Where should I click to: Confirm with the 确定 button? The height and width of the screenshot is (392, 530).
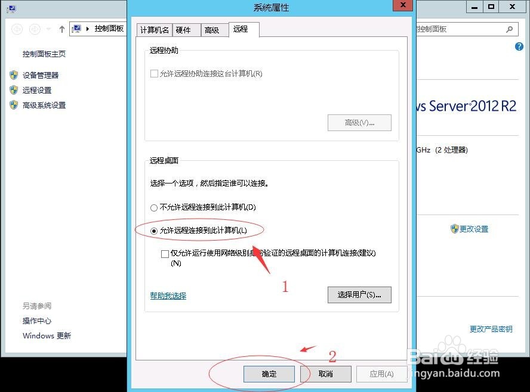pos(269,374)
